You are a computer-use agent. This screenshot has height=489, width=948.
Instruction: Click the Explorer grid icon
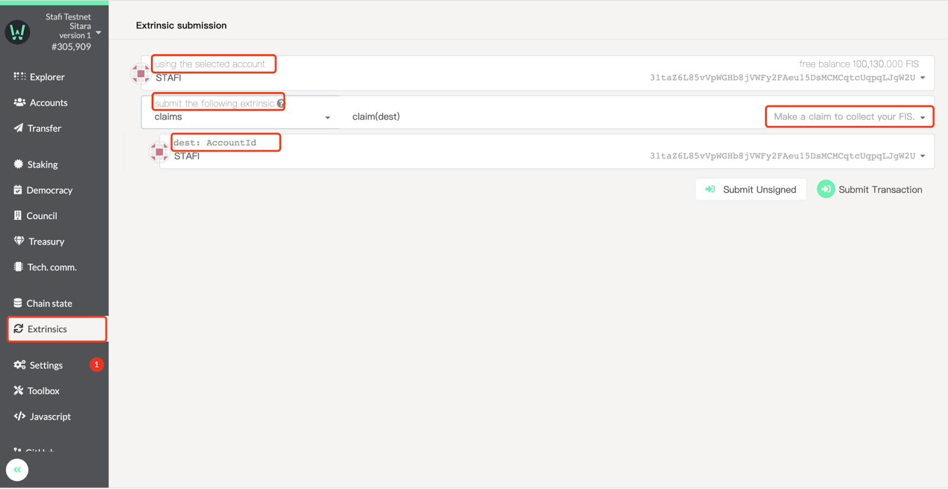20,76
